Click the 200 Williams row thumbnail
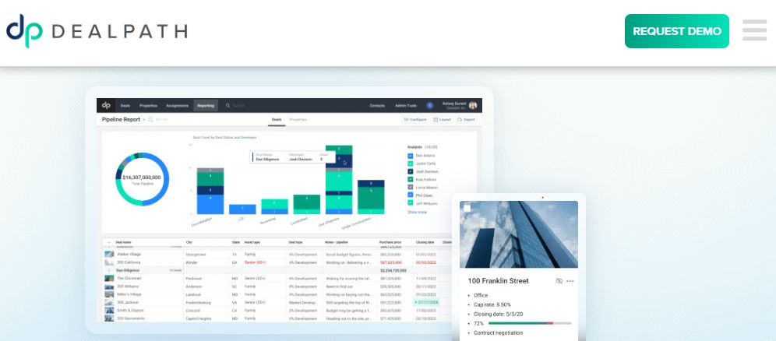Image resolution: width=776 pixels, height=341 pixels. (109, 287)
